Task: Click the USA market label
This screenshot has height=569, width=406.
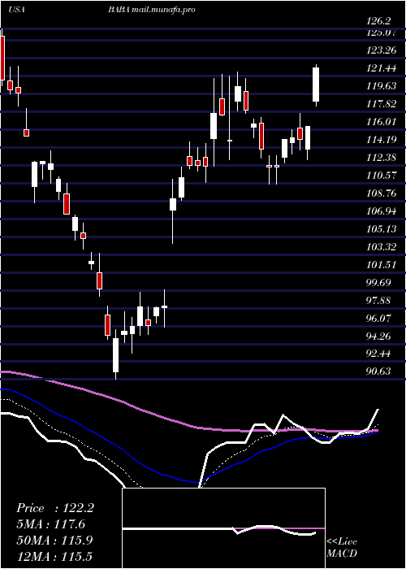Action: [16, 10]
